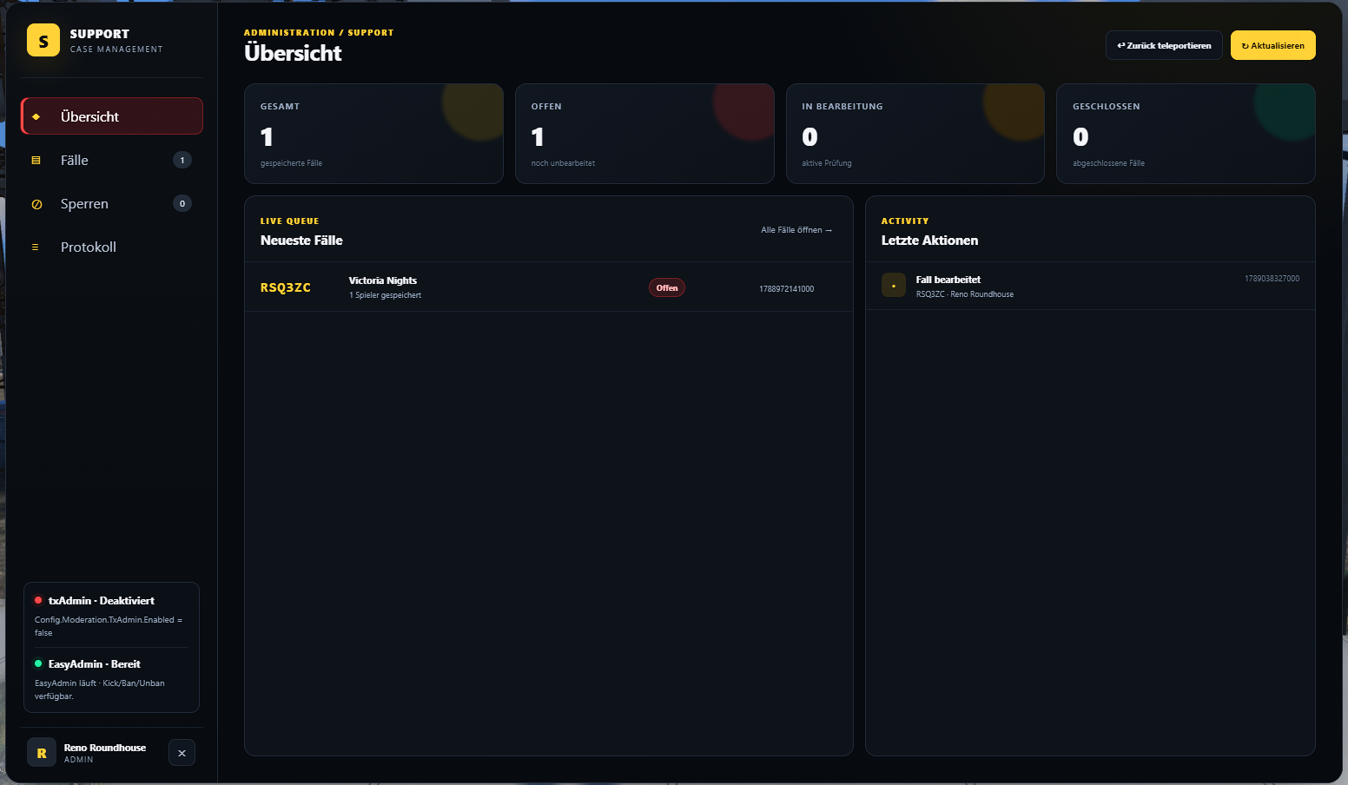Image resolution: width=1348 pixels, height=785 pixels.
Task: Click the 1 Spieler gespeichert text
Action: (x=386, y=295)
